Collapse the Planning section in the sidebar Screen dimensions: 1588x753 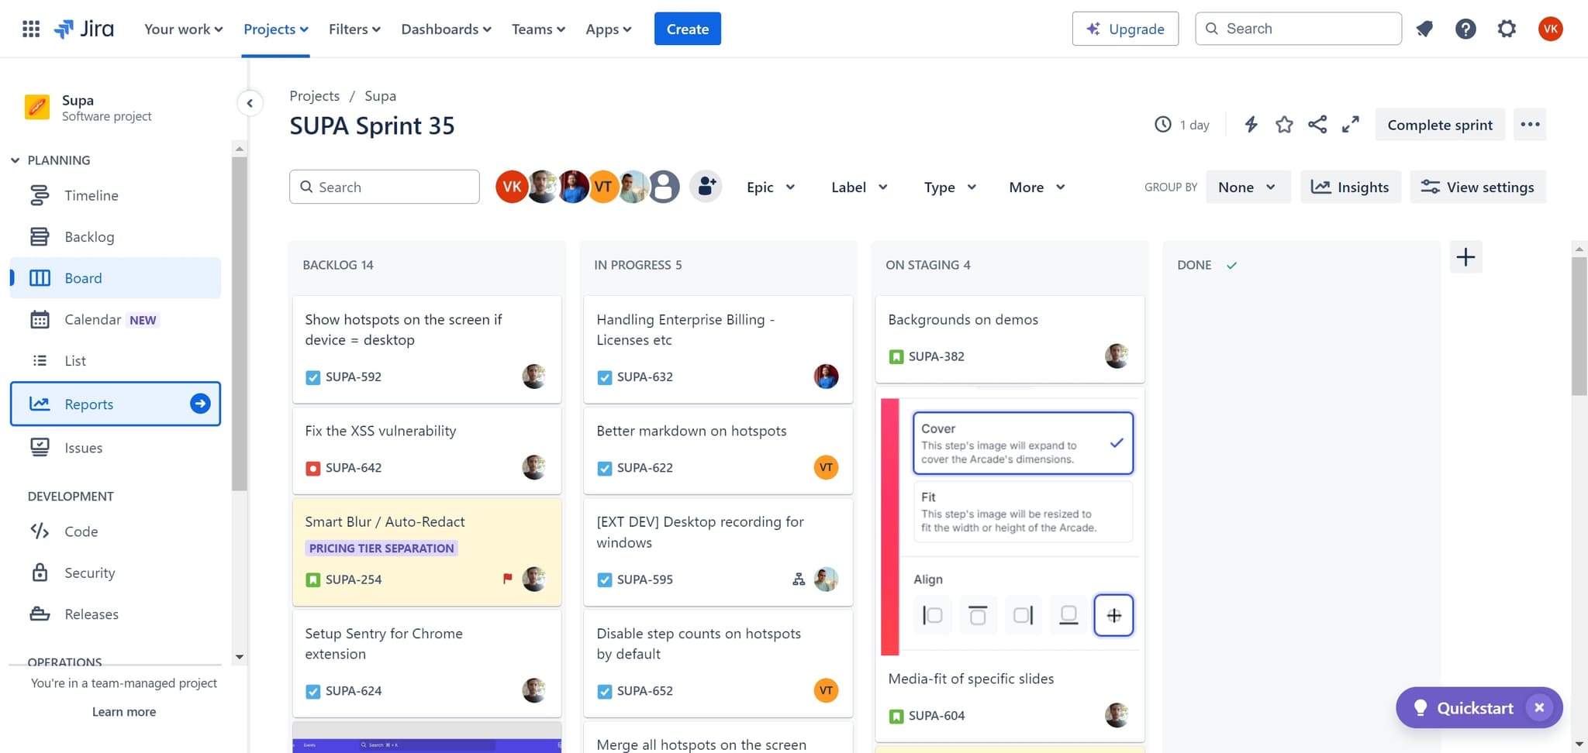click(16, 160)
